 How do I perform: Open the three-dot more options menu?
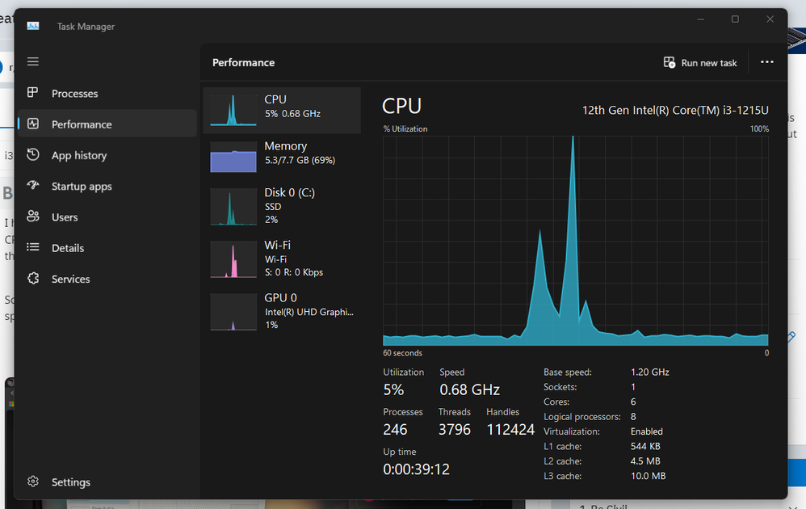click(767, 63)
